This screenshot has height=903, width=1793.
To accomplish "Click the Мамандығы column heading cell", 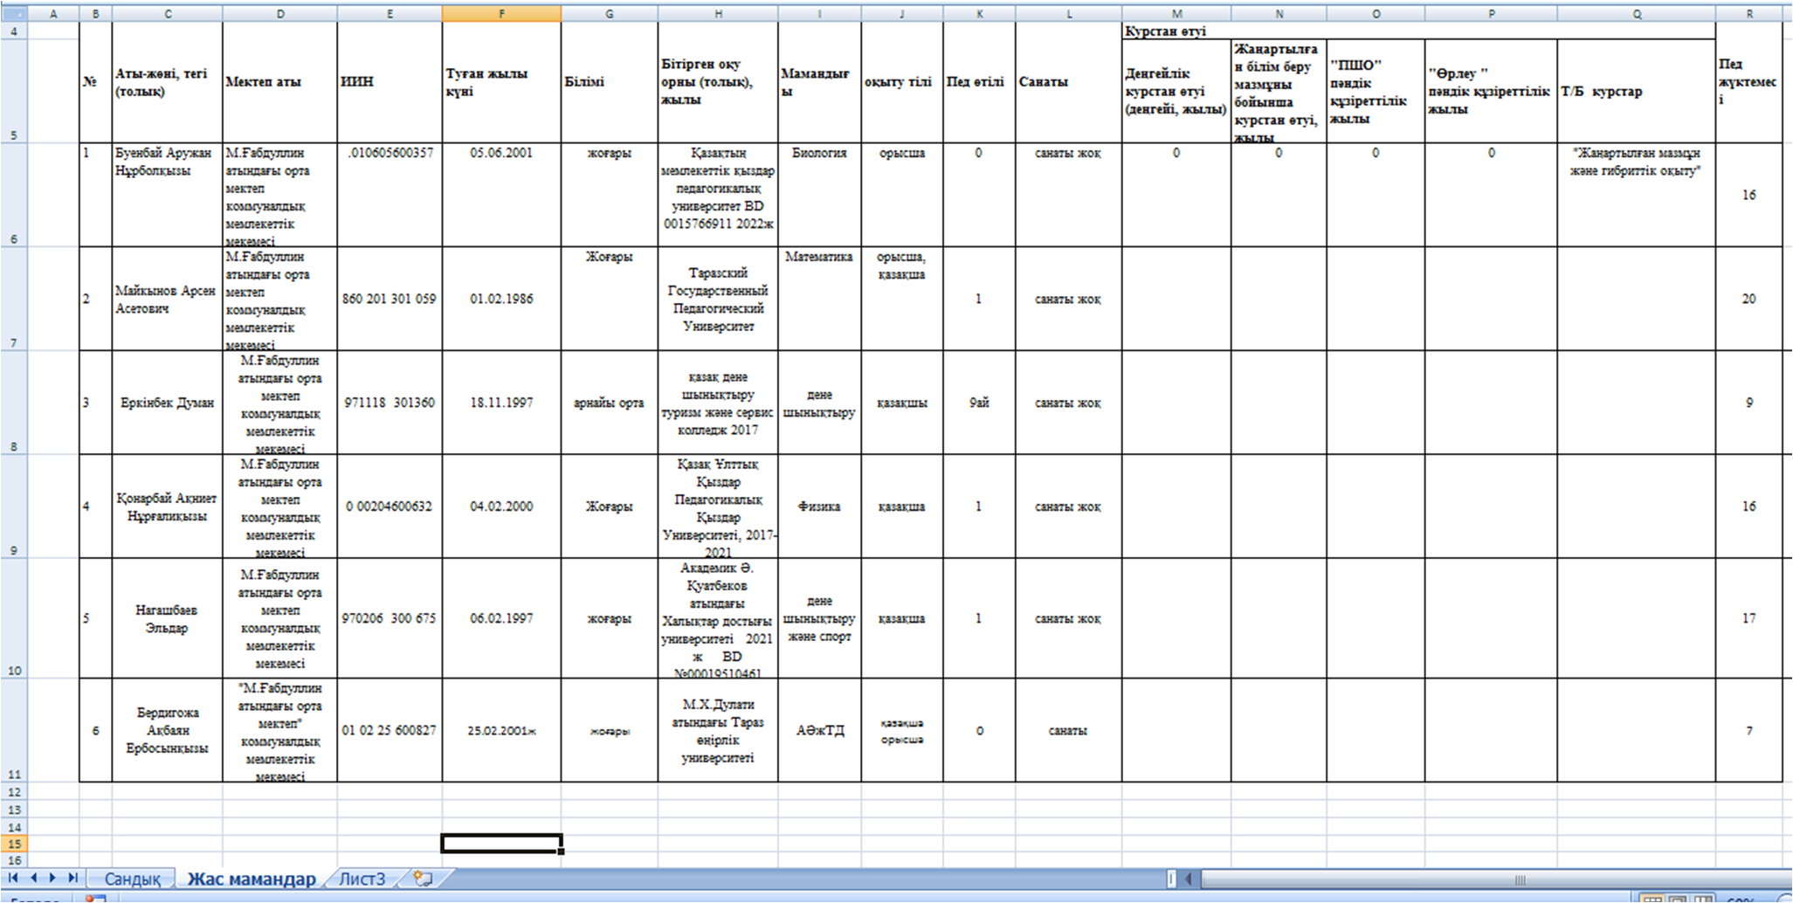I will (818, 82).
